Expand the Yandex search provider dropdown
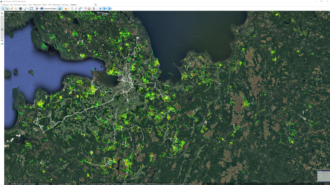The image size is (330, 185). [74, 5]
